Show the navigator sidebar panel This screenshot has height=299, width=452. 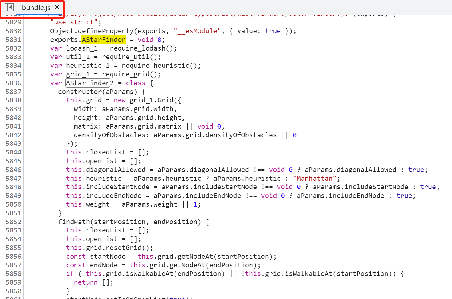click(x=9, y=7)
